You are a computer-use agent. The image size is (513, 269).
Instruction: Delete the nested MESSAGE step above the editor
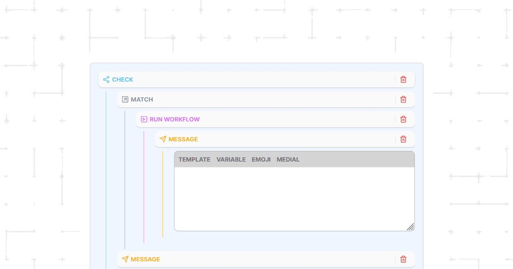pos(403,139)
